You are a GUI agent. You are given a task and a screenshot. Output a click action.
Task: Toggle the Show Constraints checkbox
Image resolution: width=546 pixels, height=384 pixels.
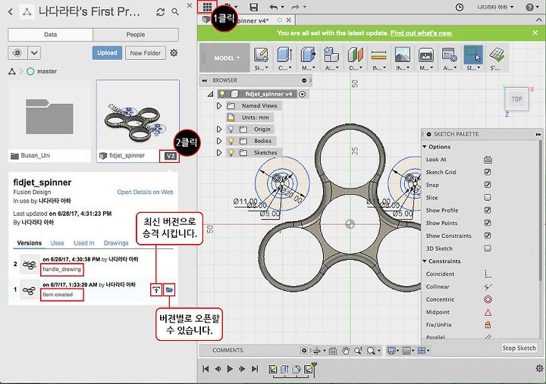[x=488, y=236]
